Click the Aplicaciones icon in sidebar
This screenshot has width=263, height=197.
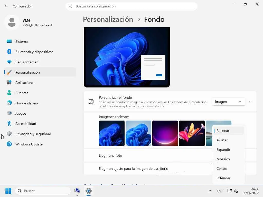click(x=9, y=82)
